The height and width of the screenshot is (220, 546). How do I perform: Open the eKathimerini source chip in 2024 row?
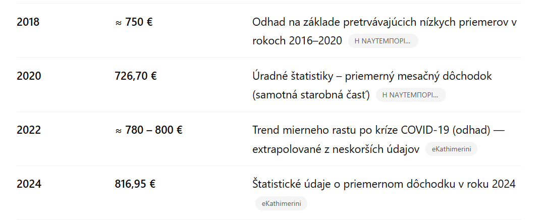click(281, 203)
